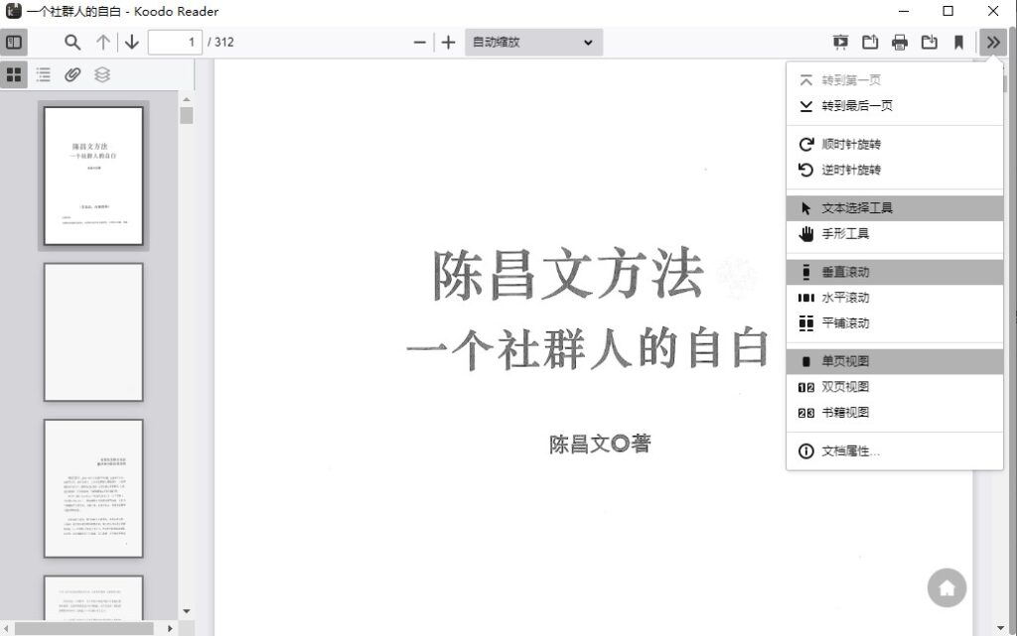Click the download file icon
1017x636 pixels.
(x=930, y=43)
